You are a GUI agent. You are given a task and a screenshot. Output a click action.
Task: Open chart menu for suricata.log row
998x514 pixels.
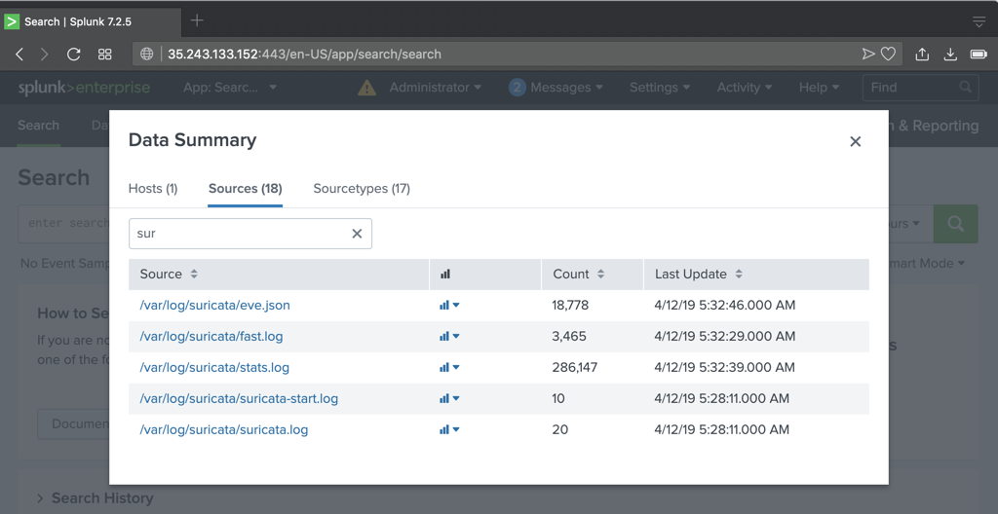pos(448,430)
